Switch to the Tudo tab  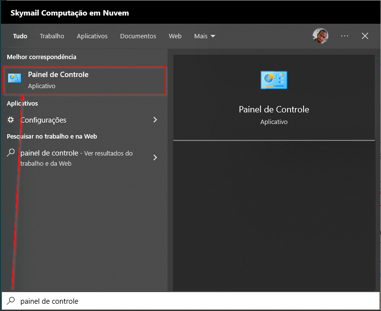click(20, 36)
